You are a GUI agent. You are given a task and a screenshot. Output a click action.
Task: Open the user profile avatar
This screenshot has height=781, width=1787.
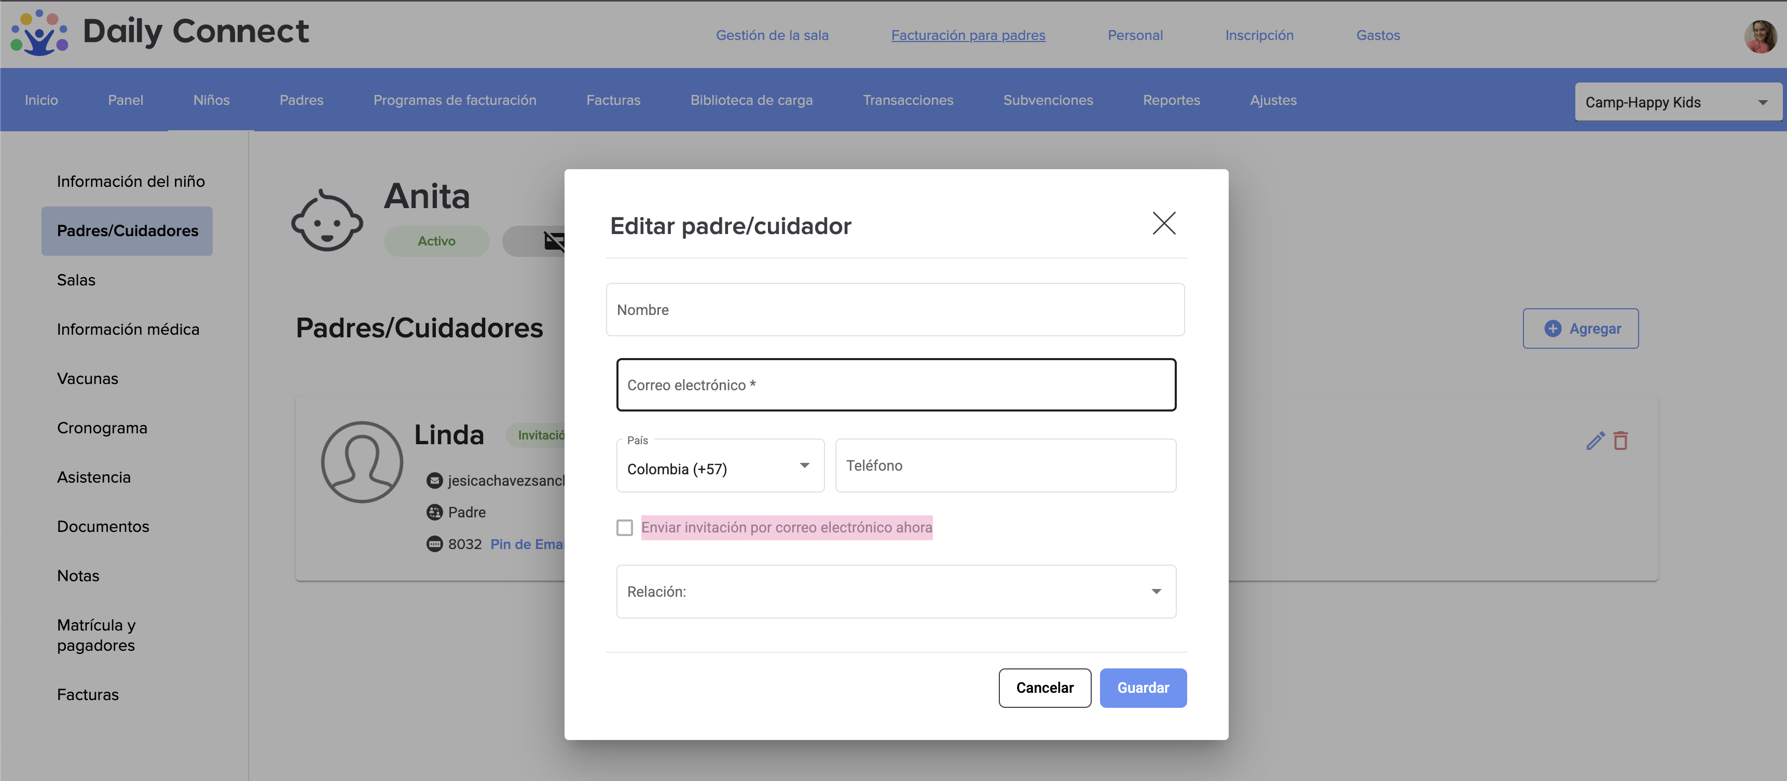point(1759,36)
